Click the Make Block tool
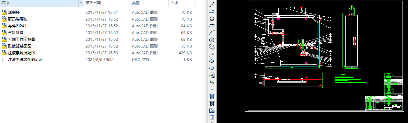The height and width of the screenshot is (123, 408). pos(212,82)
